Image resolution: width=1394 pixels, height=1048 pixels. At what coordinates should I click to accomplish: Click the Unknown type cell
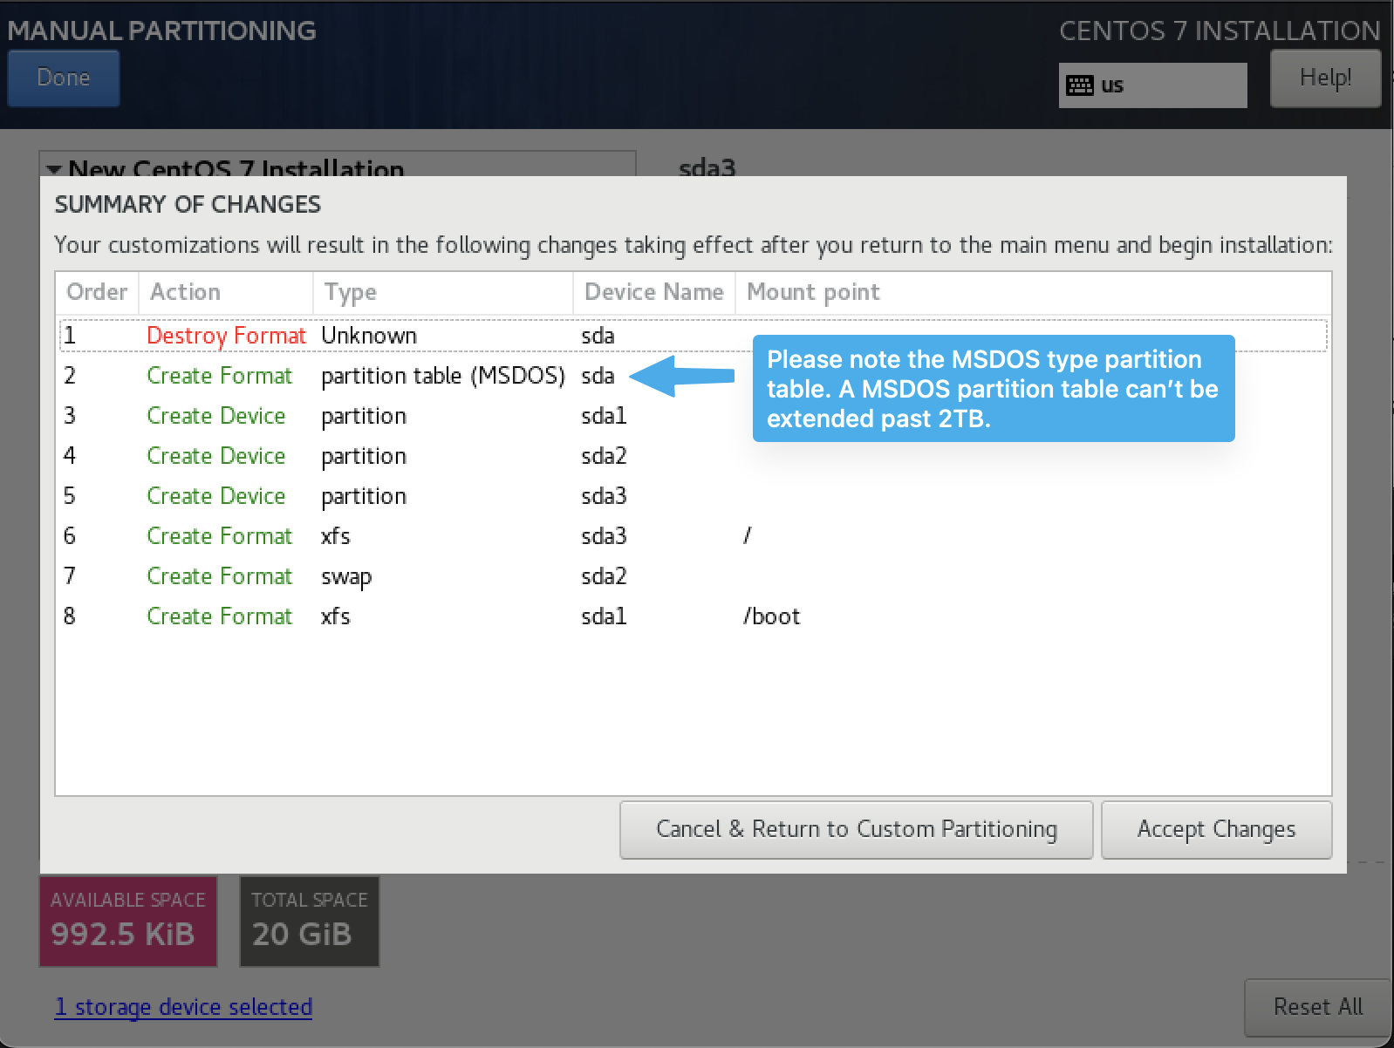(369, 336)
